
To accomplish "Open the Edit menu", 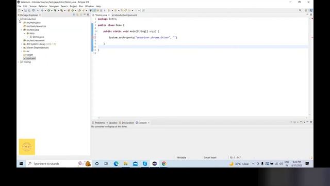I will pyautogui.click(x=25, y=6).
